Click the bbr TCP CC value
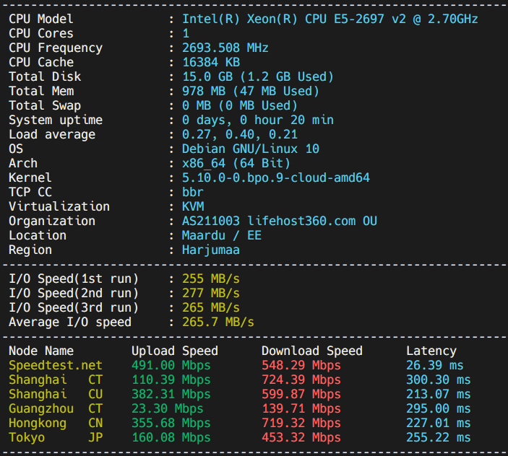Viewport: 508px width, 456px height. [x=193, y=192]
